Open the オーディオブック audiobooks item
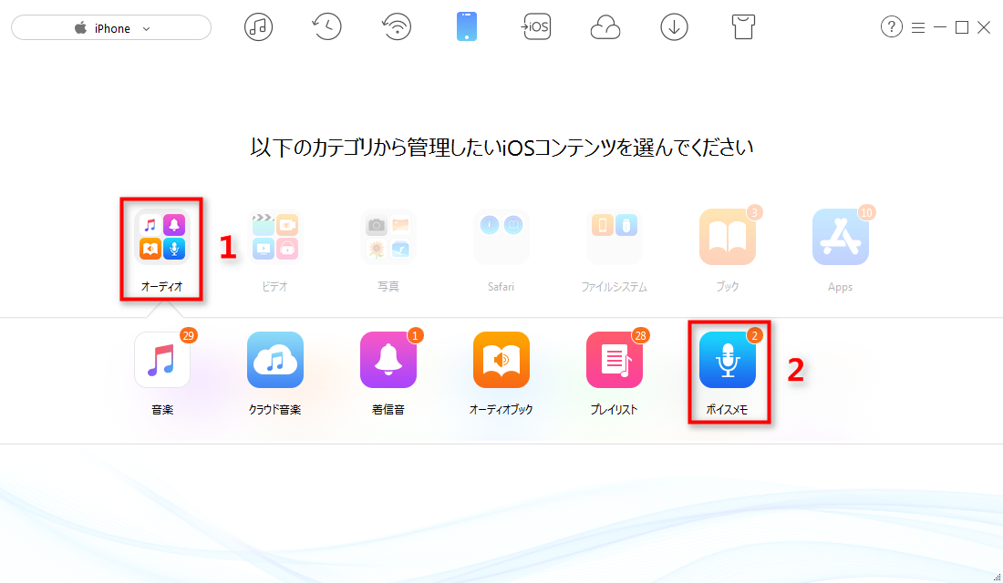The width and height of the screenshot is (1003, 583). (501, 373)
